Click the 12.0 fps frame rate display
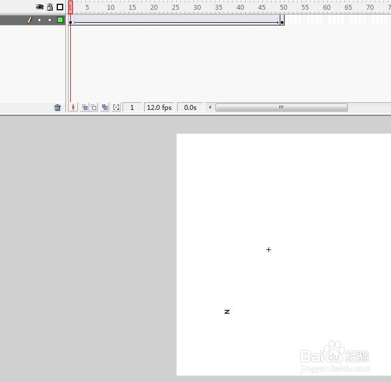 [x=159, y=108]
